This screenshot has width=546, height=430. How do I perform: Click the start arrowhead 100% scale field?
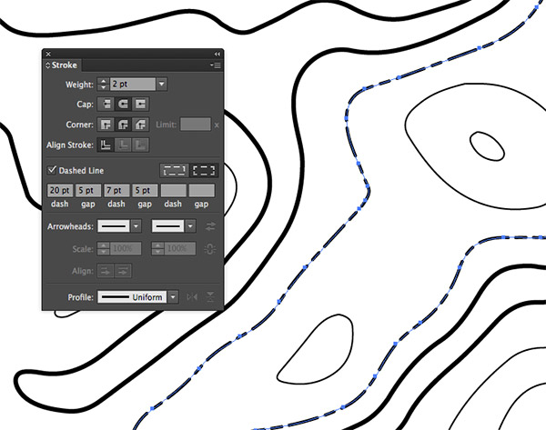pyautogui.click(x=126, y=249)
